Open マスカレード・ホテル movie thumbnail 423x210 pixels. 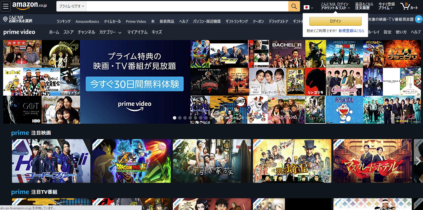373,161
